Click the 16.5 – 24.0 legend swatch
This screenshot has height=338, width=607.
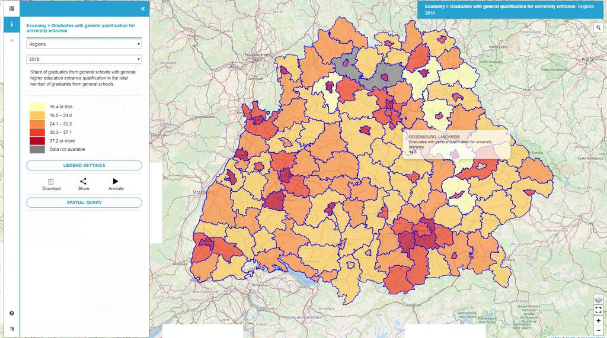pyautogui.click(x=37, y=115)
